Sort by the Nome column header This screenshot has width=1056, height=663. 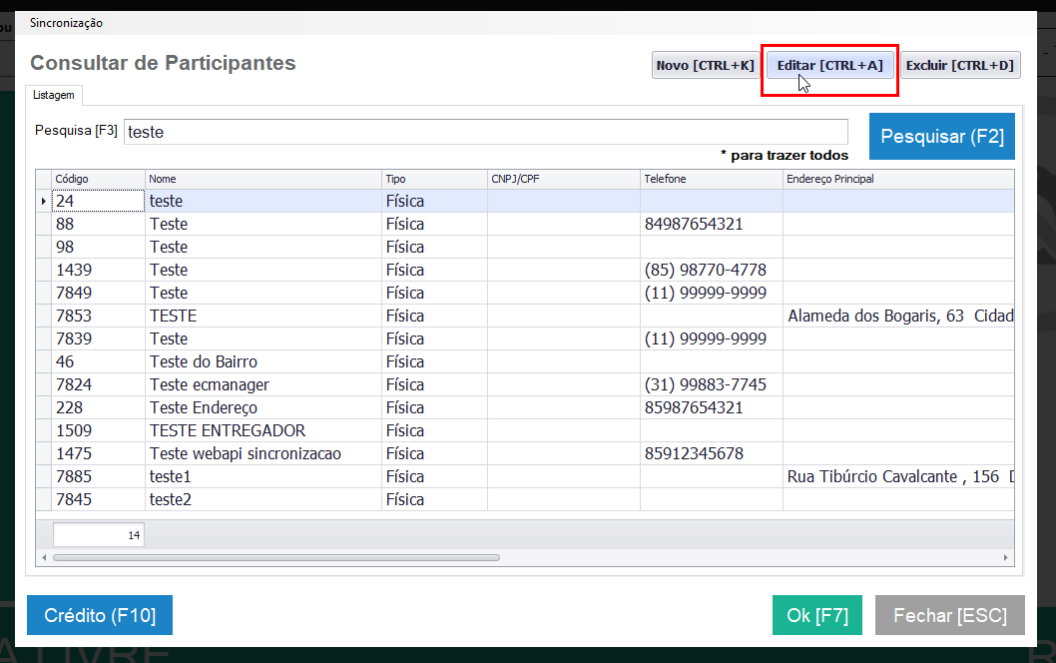point(264,179)
